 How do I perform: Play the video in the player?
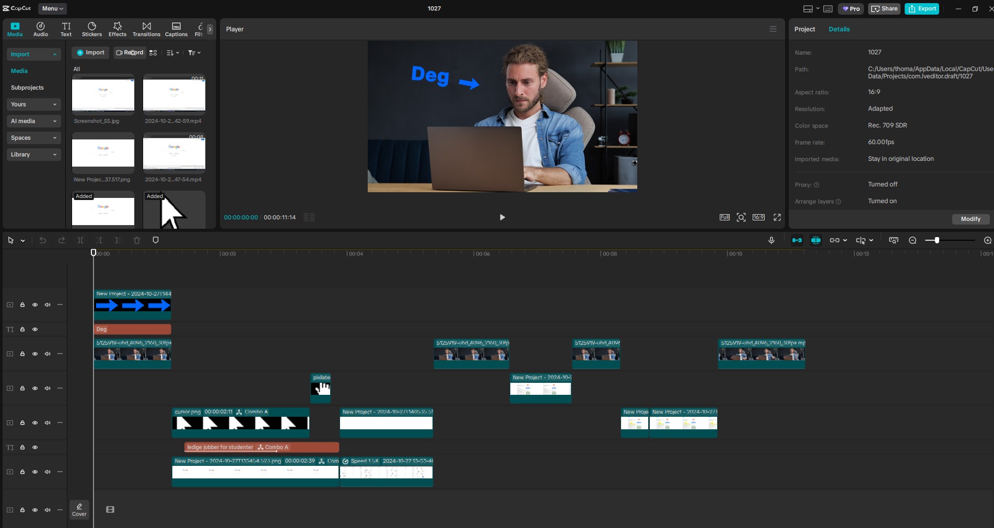[502, 217]
